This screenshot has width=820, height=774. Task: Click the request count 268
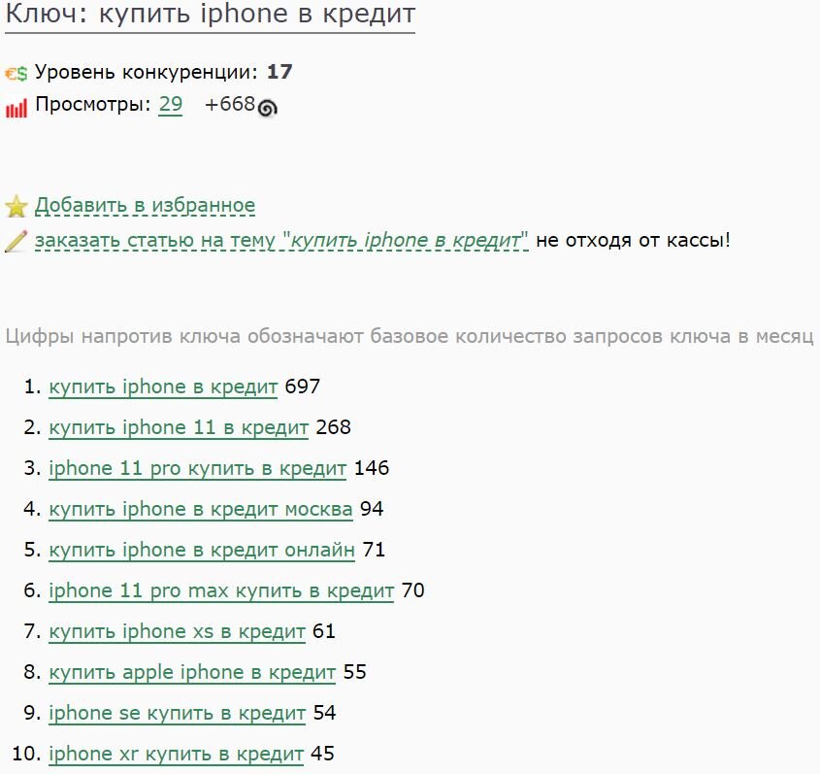(333, 428)
